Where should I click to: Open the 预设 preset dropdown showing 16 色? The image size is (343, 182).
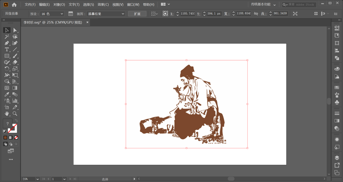(x=52, y=14)
